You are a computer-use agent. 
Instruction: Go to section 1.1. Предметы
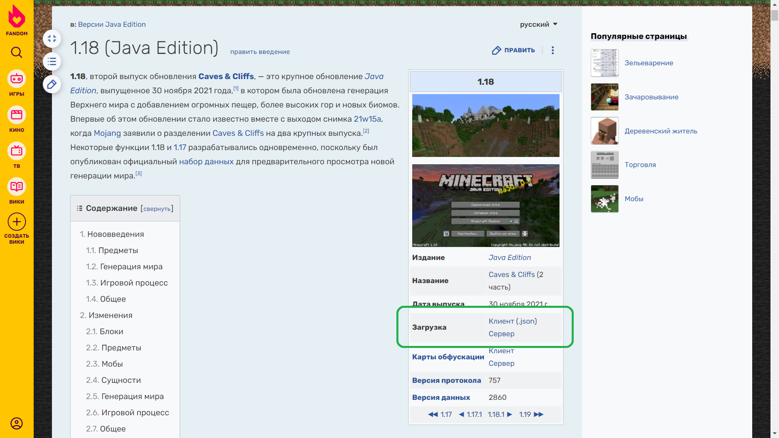click(112, 250)
